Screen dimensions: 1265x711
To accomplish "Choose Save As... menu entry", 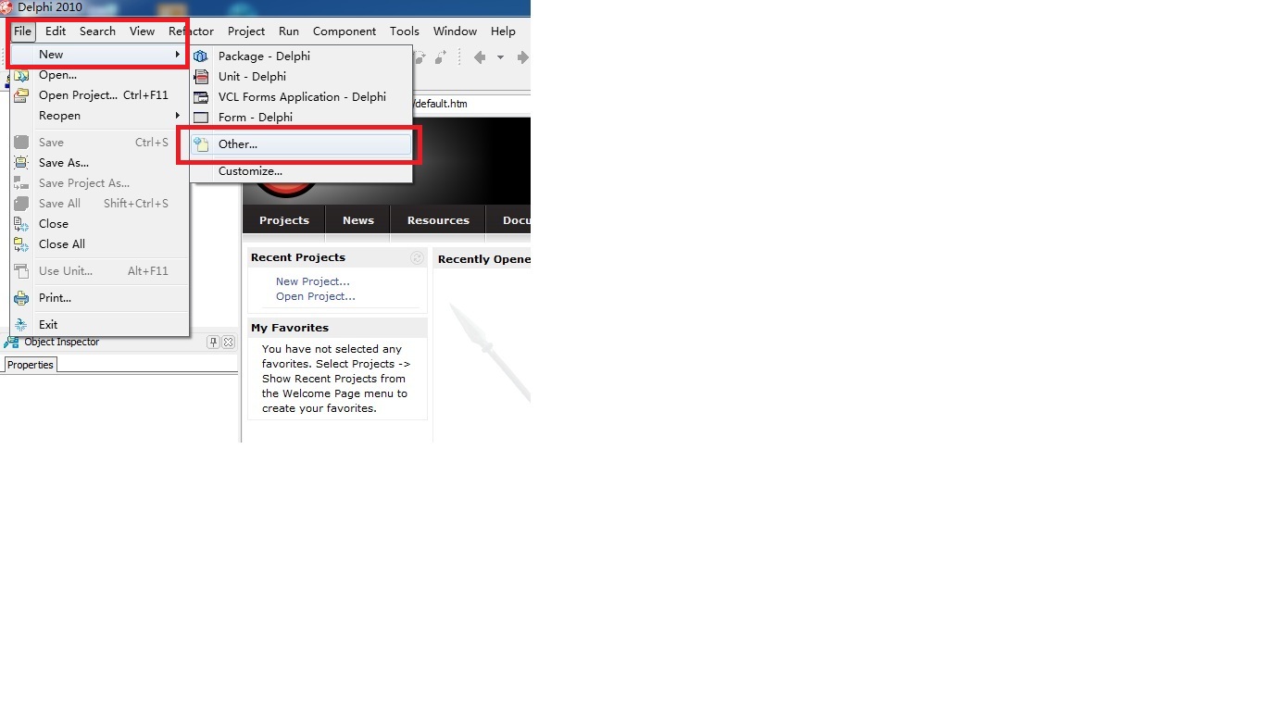I will click(99, 163).
